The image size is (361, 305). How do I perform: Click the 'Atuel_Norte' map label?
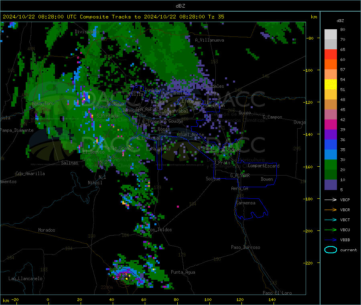(191, 135)
